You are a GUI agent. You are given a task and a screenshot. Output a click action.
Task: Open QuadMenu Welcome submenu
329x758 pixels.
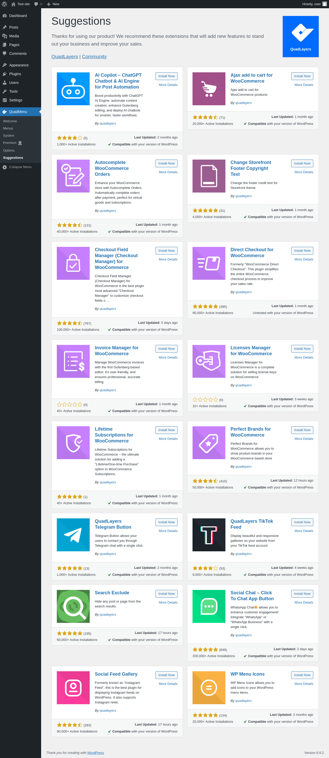coord(10,121)
